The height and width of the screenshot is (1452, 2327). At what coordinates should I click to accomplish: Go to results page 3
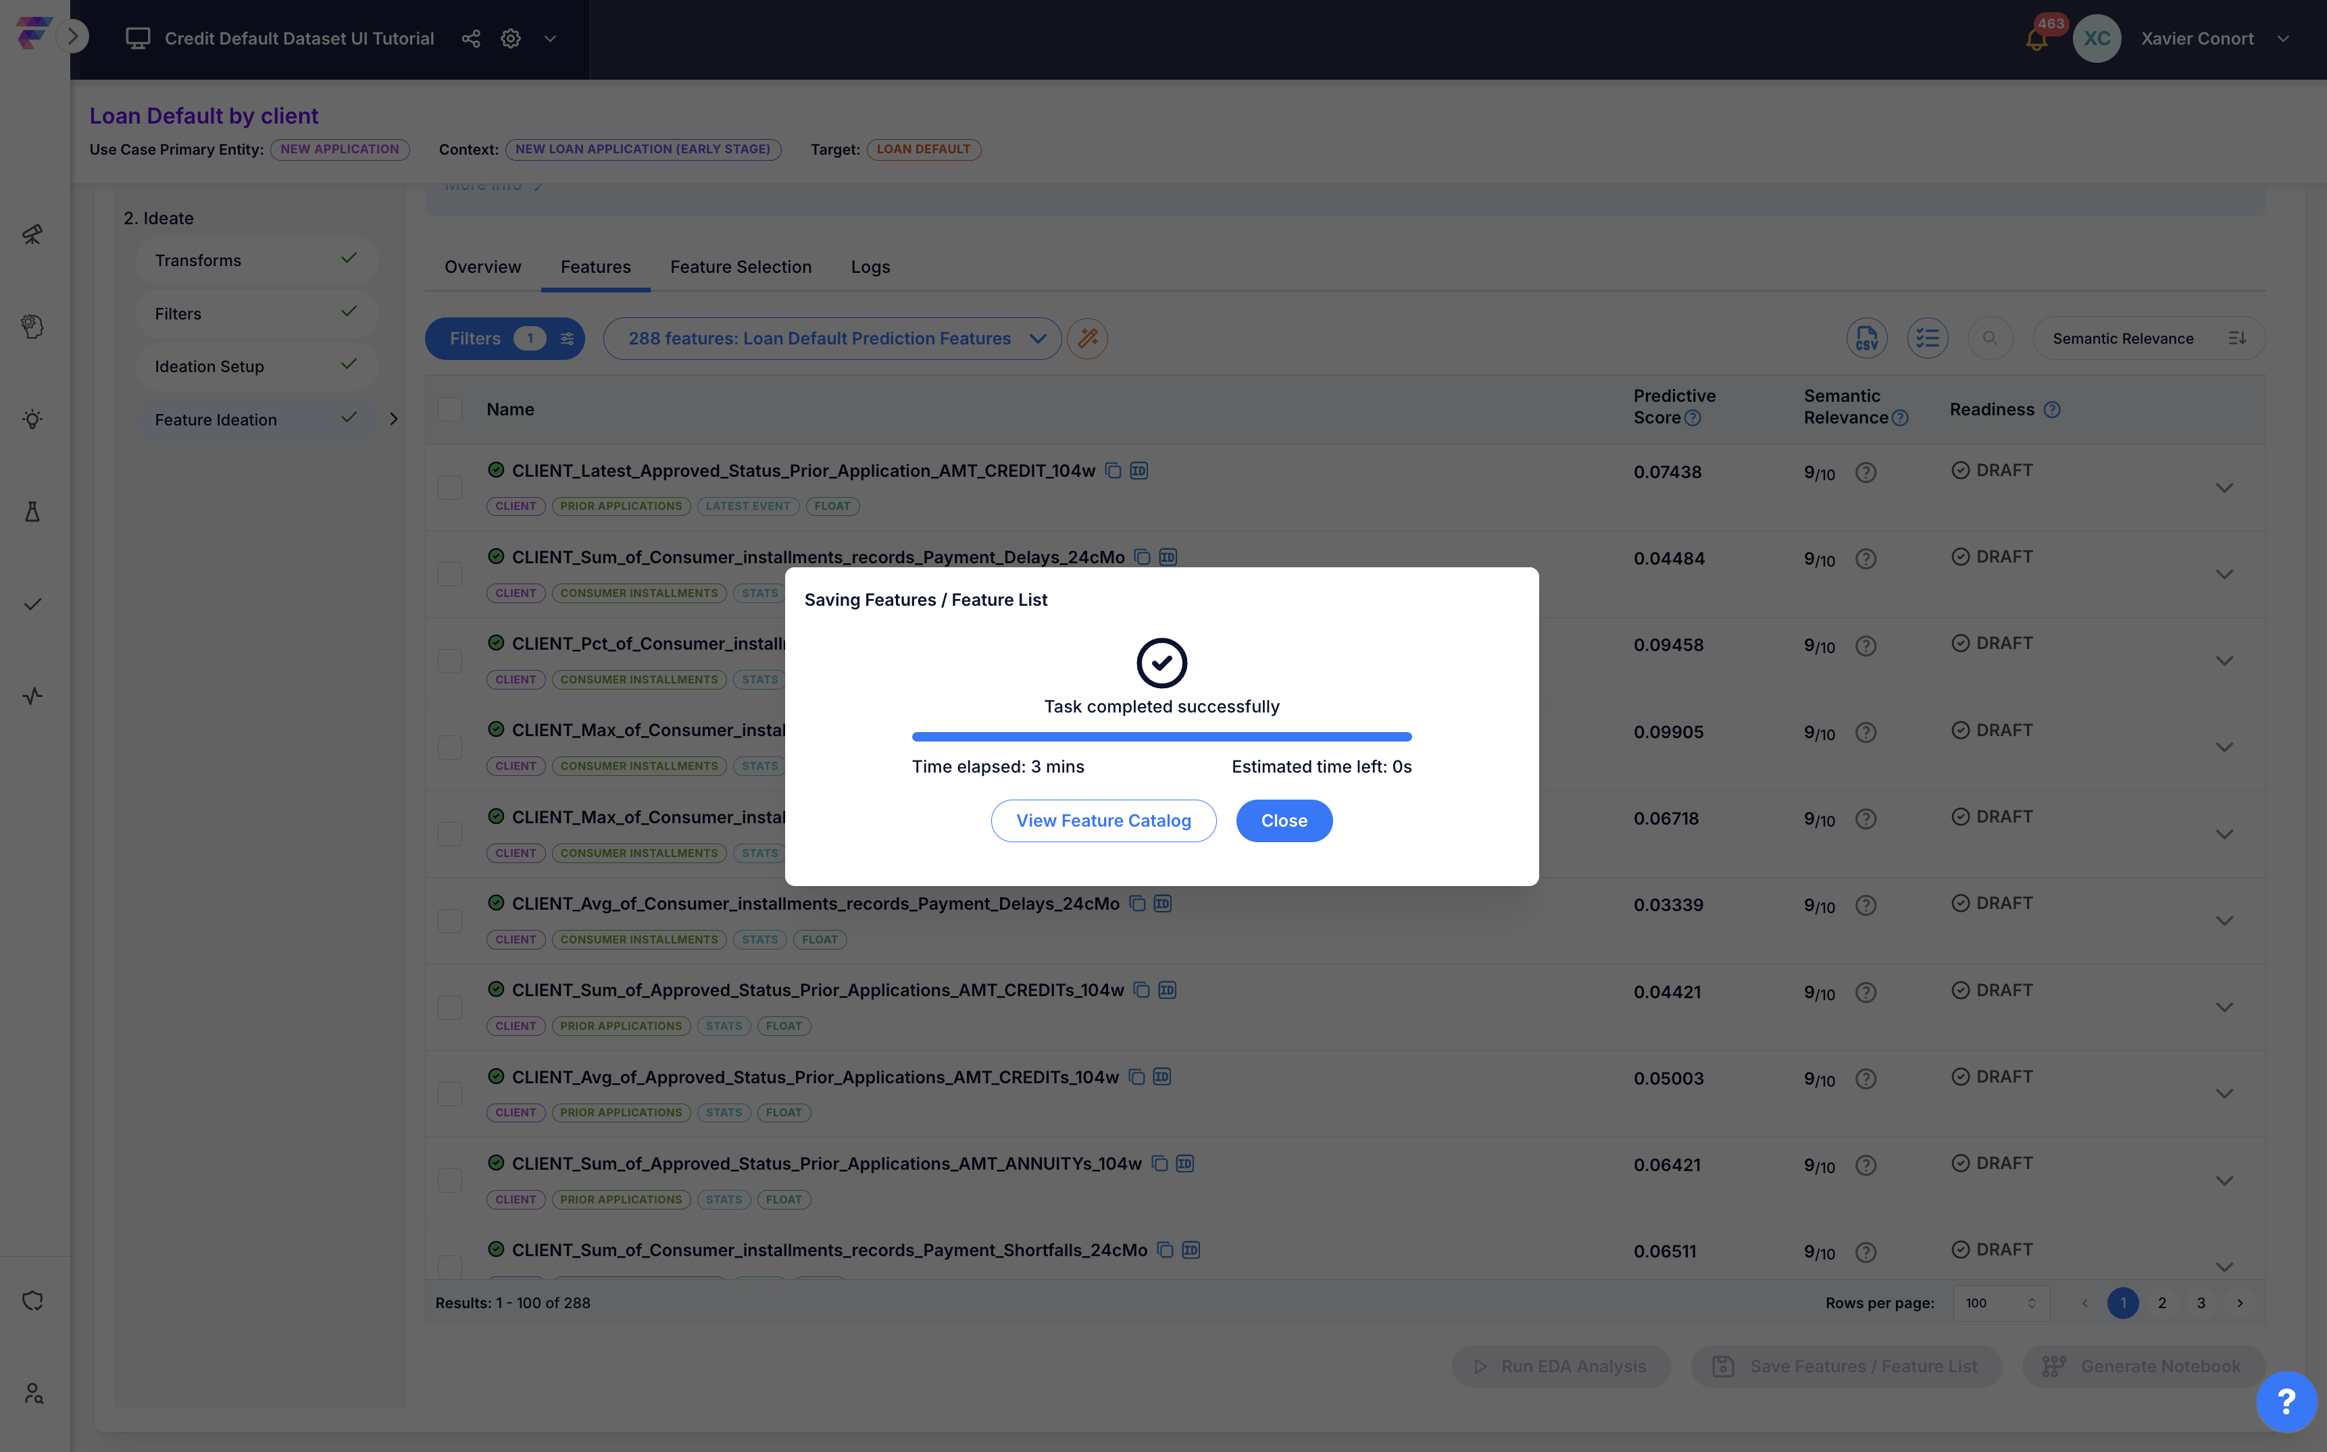point(2201,1303)
